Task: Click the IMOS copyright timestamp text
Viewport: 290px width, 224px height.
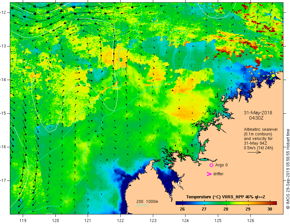Action: click(x=288, y=169)
